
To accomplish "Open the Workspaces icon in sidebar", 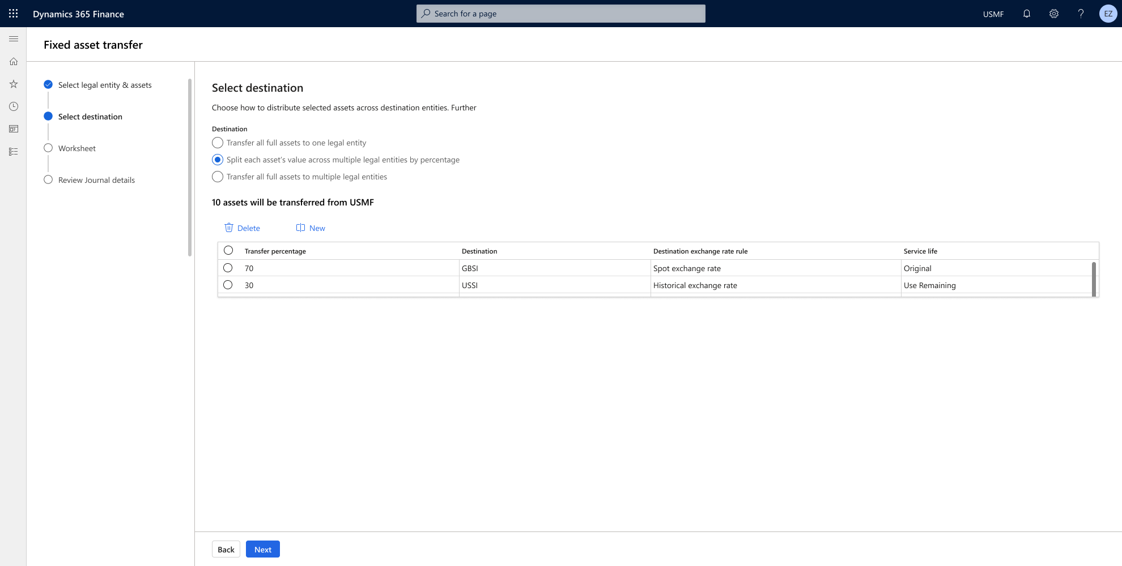I will 14,129.
